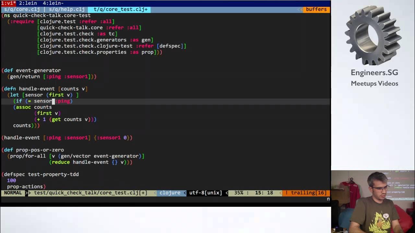Click the 'utf-8[unix]' encoding segment
The height and width of the screenshot is (233, 415).
(206, 193)
